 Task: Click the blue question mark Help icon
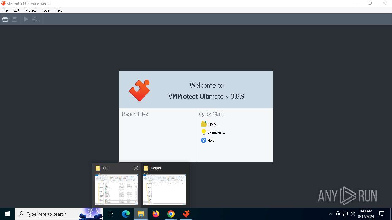(204, 140)
